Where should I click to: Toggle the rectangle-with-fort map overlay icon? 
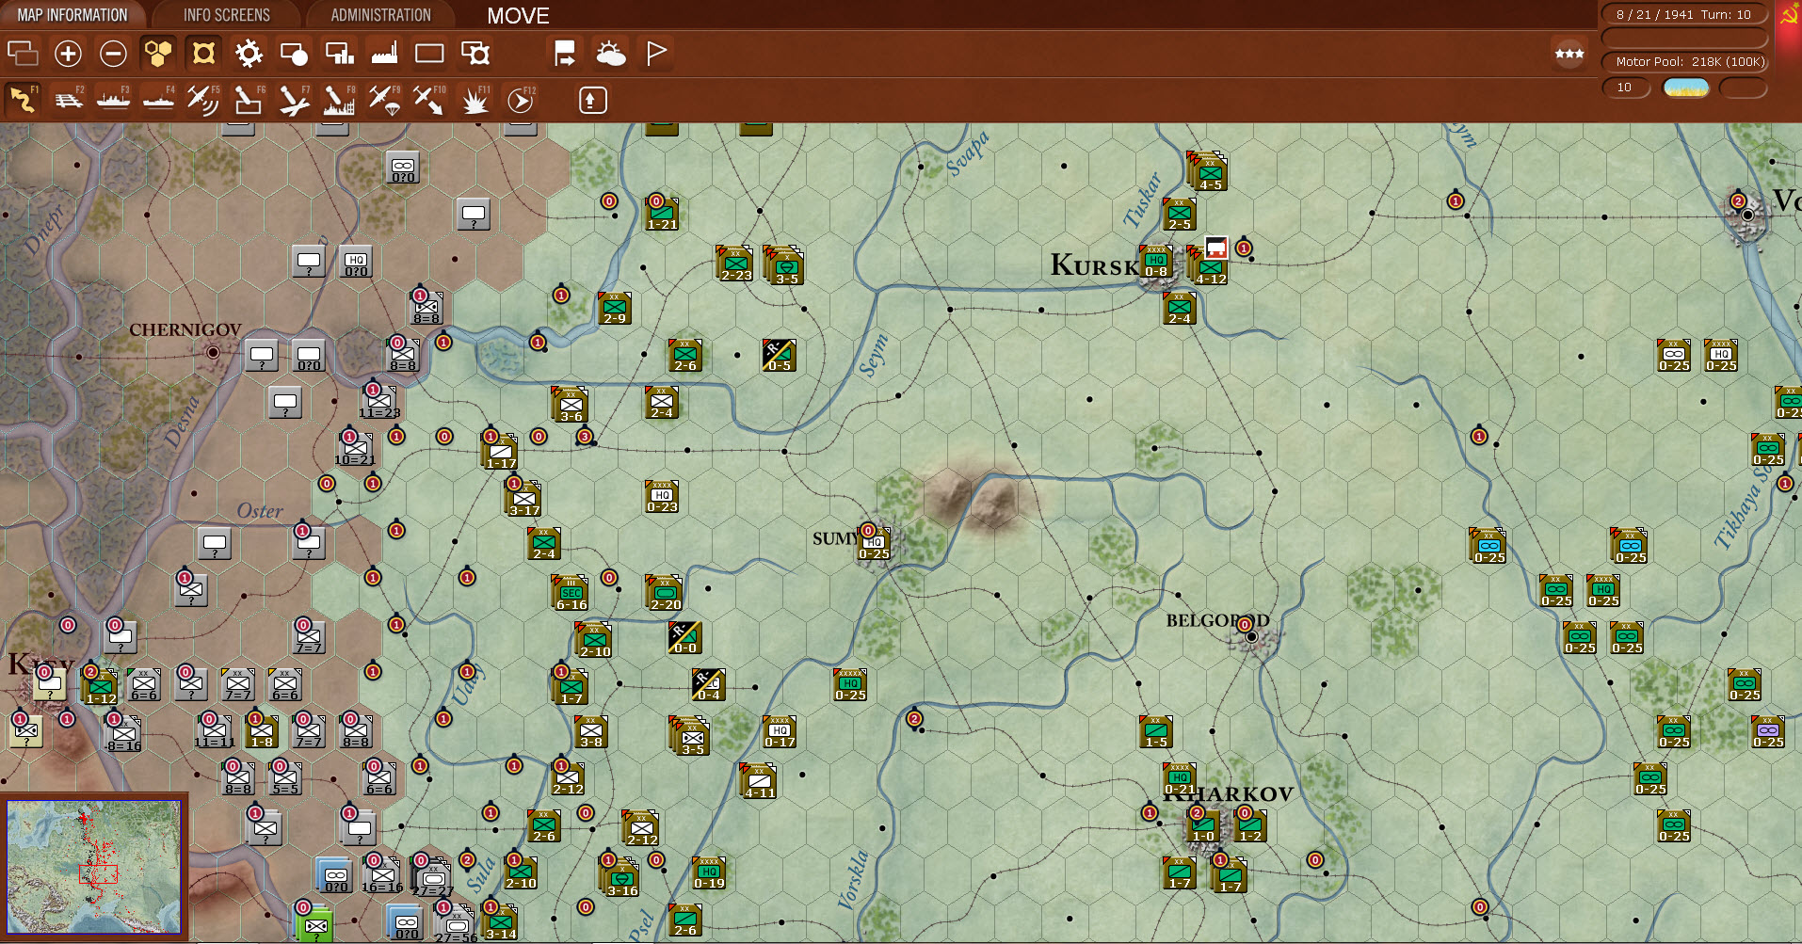475,54
